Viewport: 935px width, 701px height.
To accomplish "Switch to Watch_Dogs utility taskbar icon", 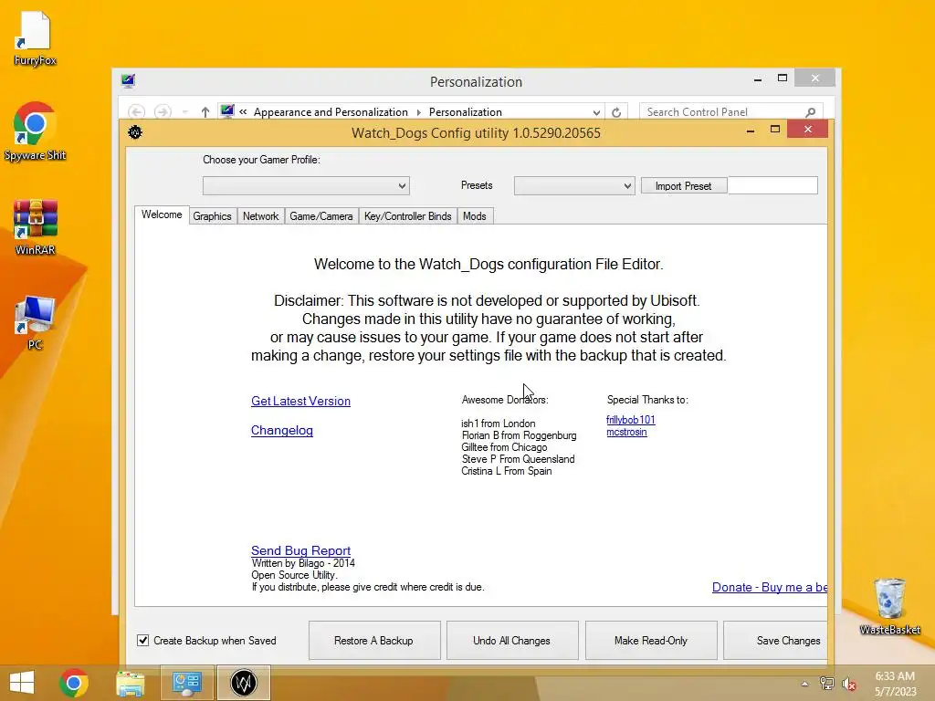I will click(243, 683).
